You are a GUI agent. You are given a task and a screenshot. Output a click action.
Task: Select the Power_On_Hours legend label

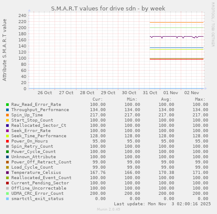click(x=30, y=141)
